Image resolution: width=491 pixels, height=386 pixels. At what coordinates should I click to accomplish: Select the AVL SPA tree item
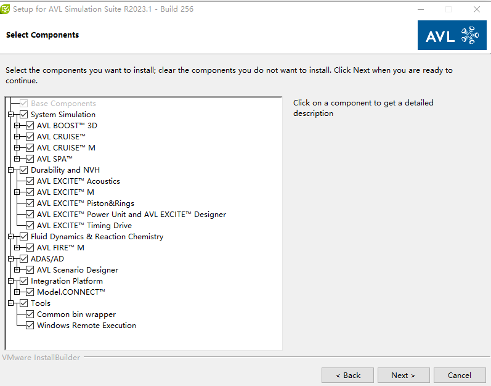(55, 159)
